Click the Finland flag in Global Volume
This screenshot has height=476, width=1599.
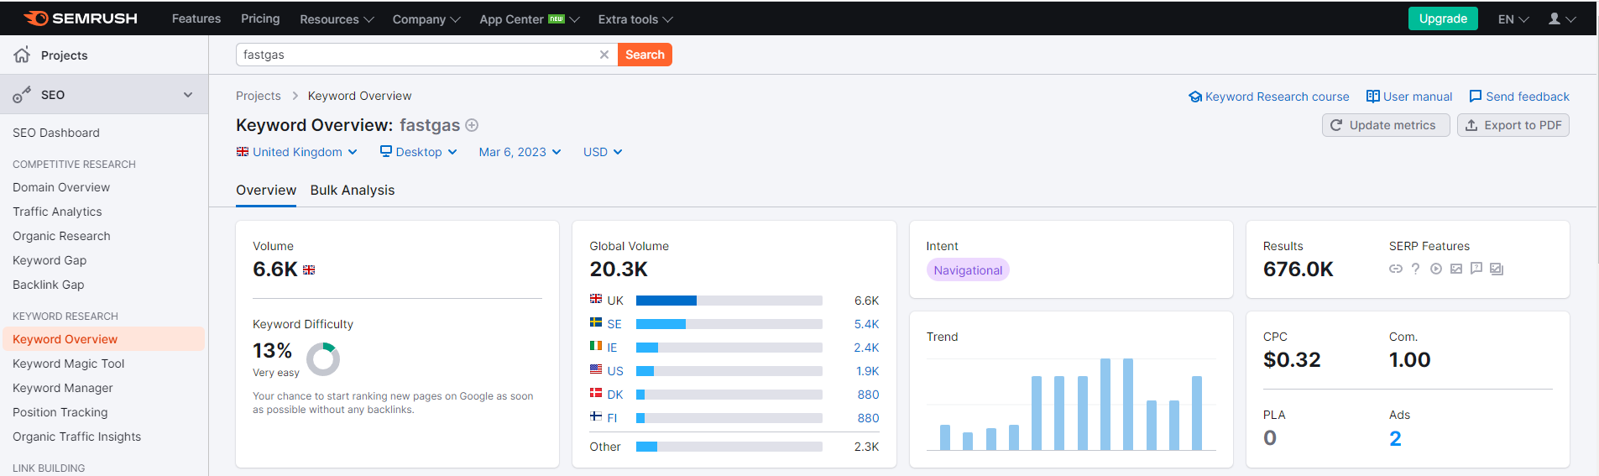point(596,416)
